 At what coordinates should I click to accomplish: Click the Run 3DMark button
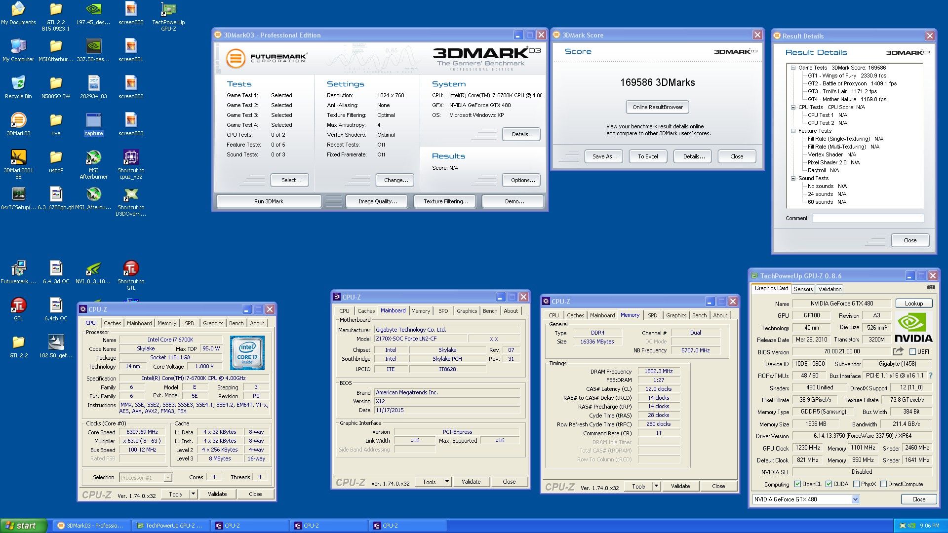269,201
